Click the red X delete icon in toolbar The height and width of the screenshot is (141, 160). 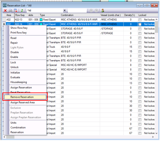pyautogui.click(x=5, y=10)
